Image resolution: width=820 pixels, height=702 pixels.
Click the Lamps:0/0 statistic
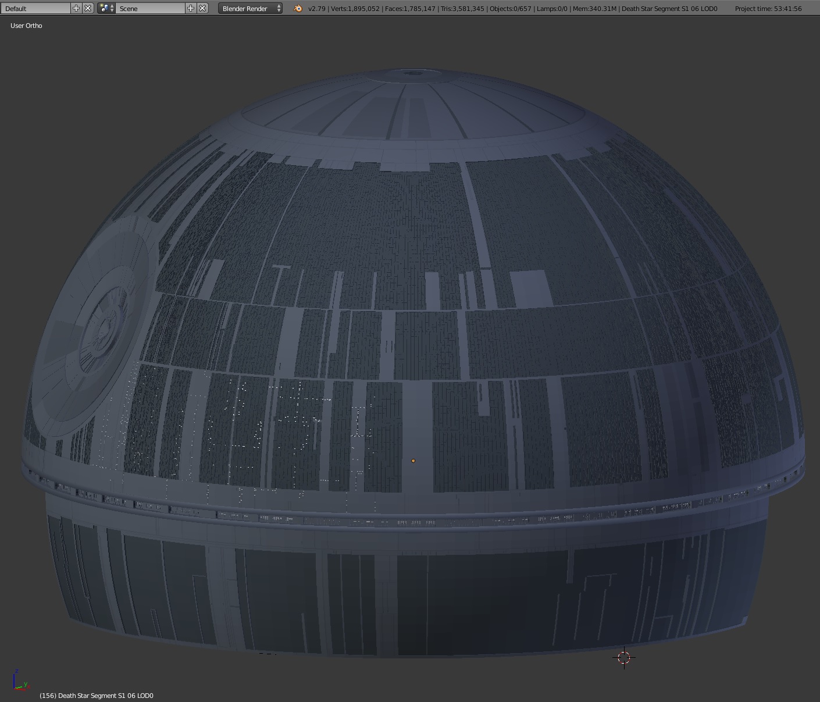click(552, 9)
